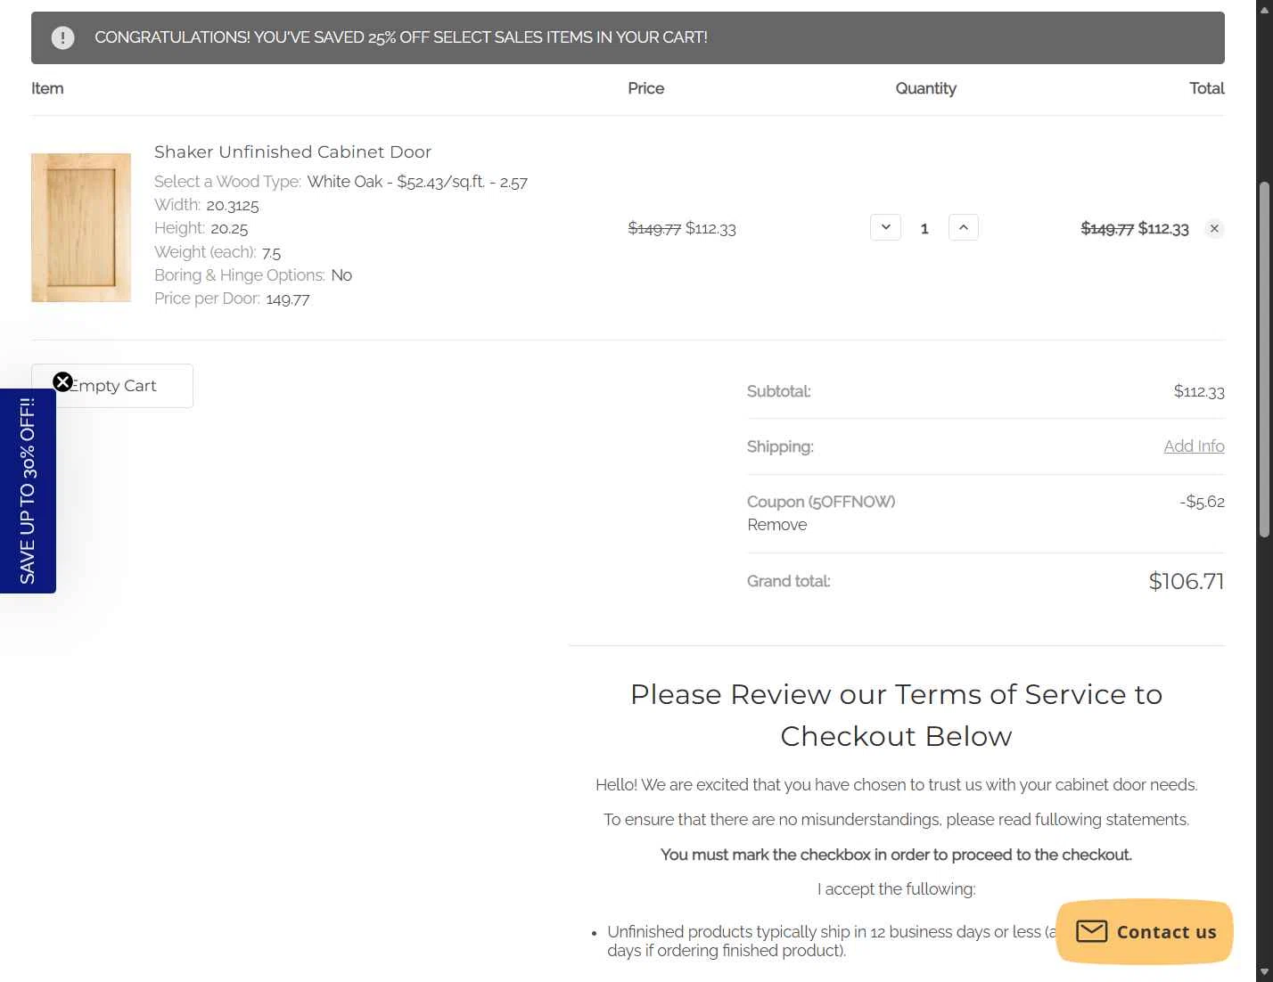Select the Weight (each) value 7.5
This screenshot has width=1273, height=982.
pyautogui.click(x=271, y=253)
